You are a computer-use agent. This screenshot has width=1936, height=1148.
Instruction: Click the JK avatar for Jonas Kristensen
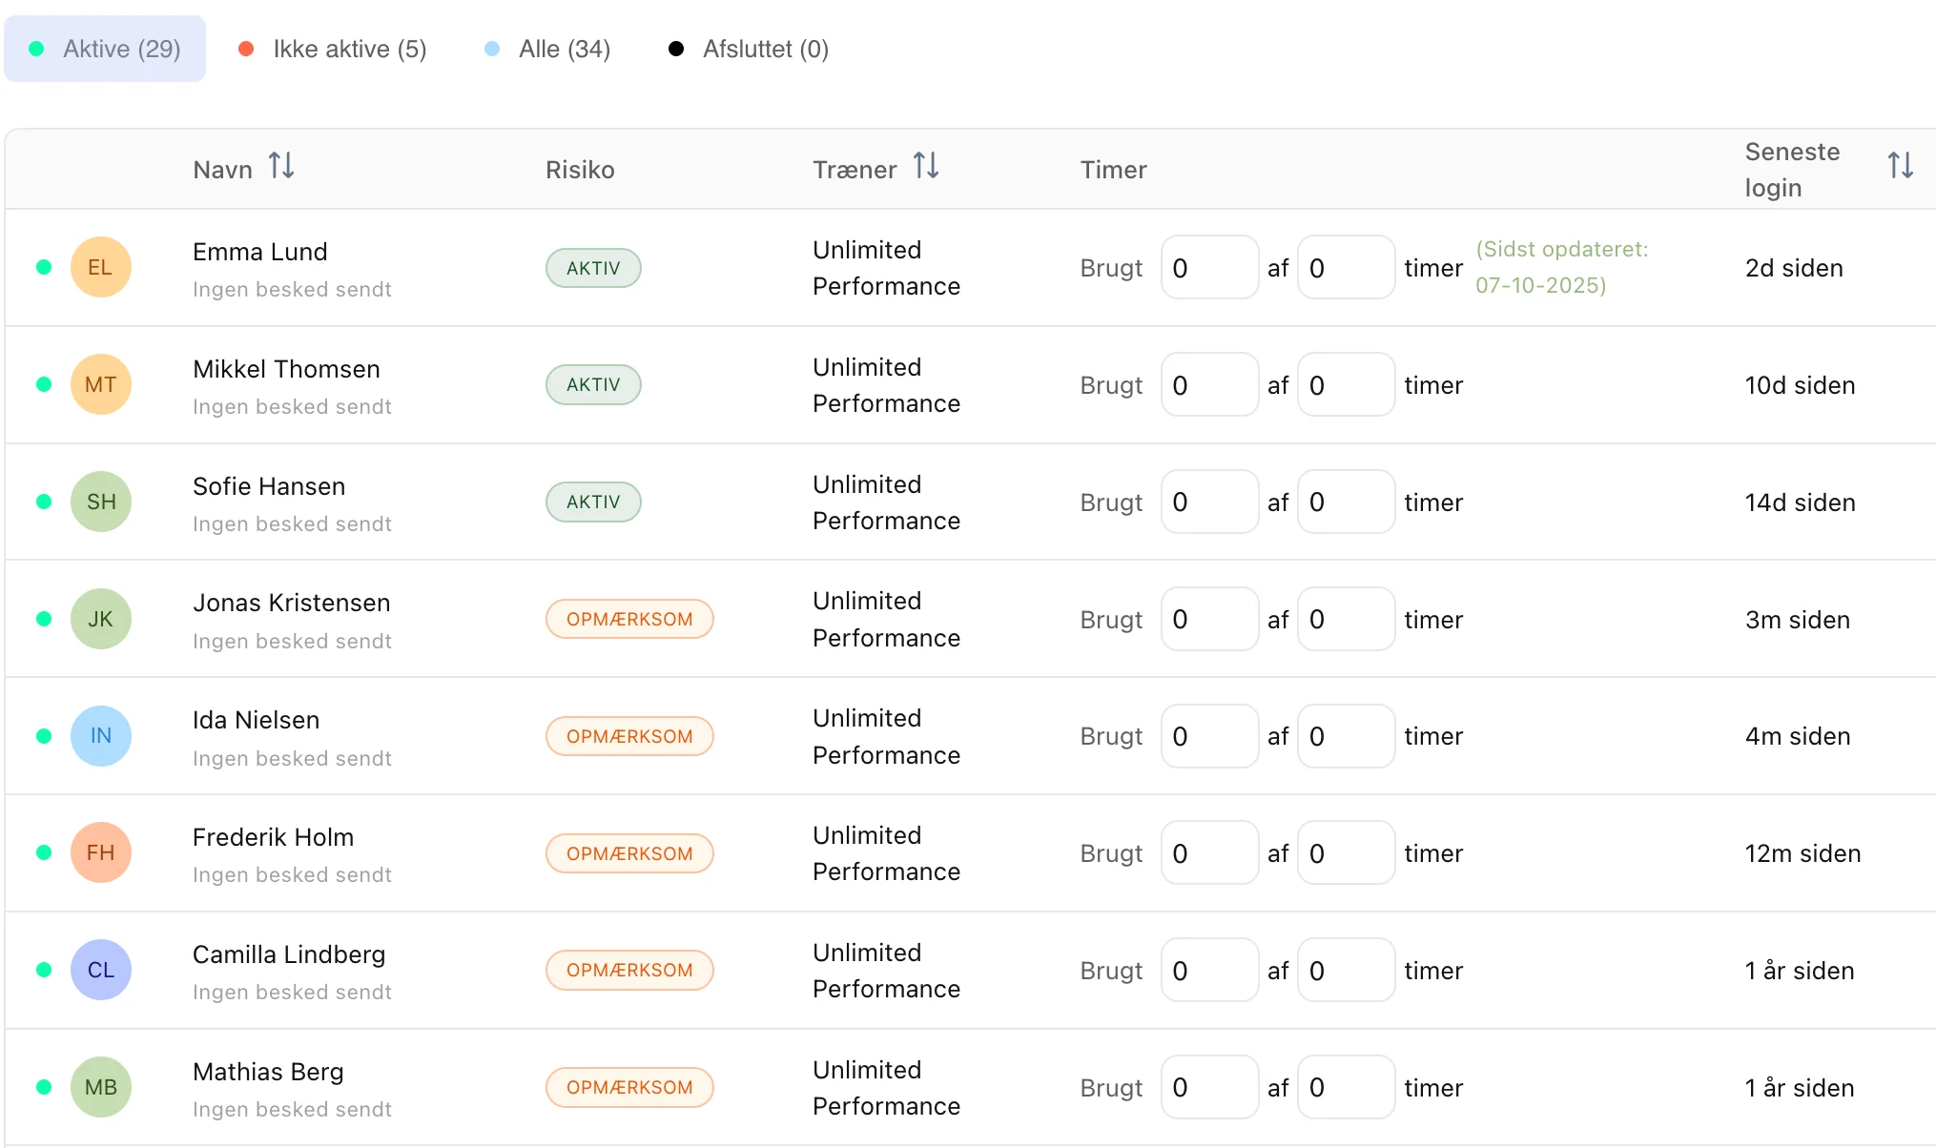click(101, 619)
